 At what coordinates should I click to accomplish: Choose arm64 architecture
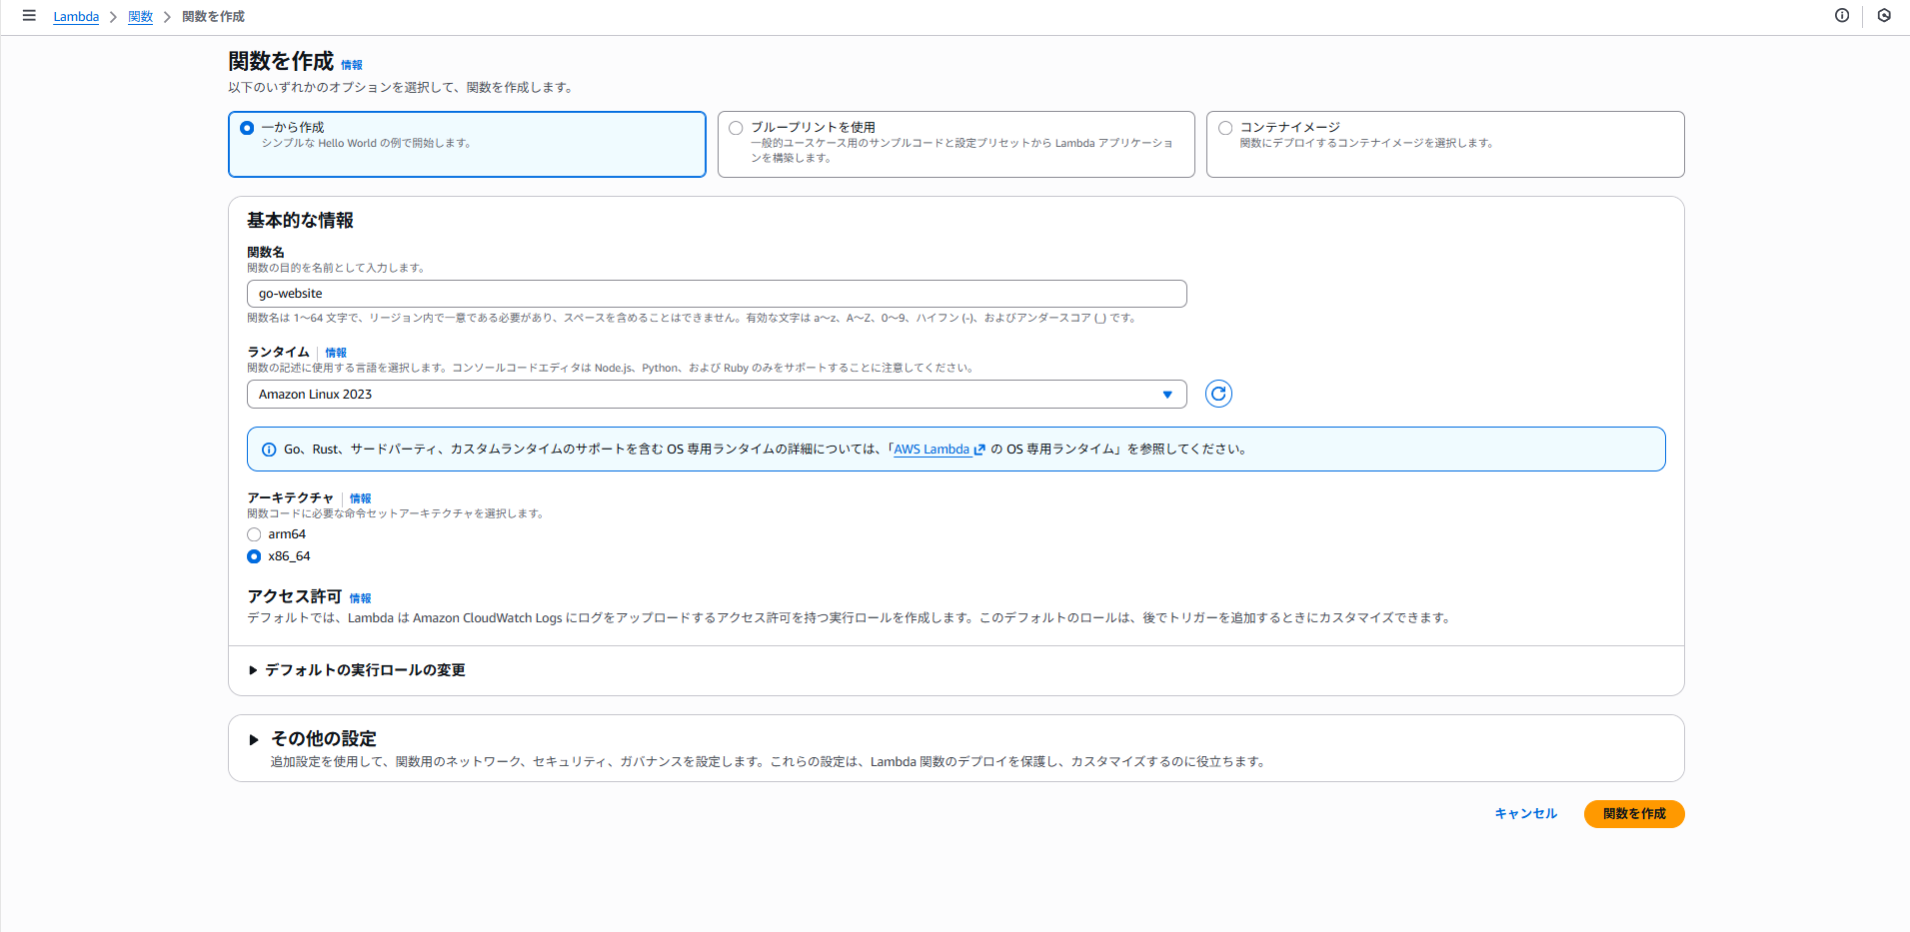(x=254, y=534)
